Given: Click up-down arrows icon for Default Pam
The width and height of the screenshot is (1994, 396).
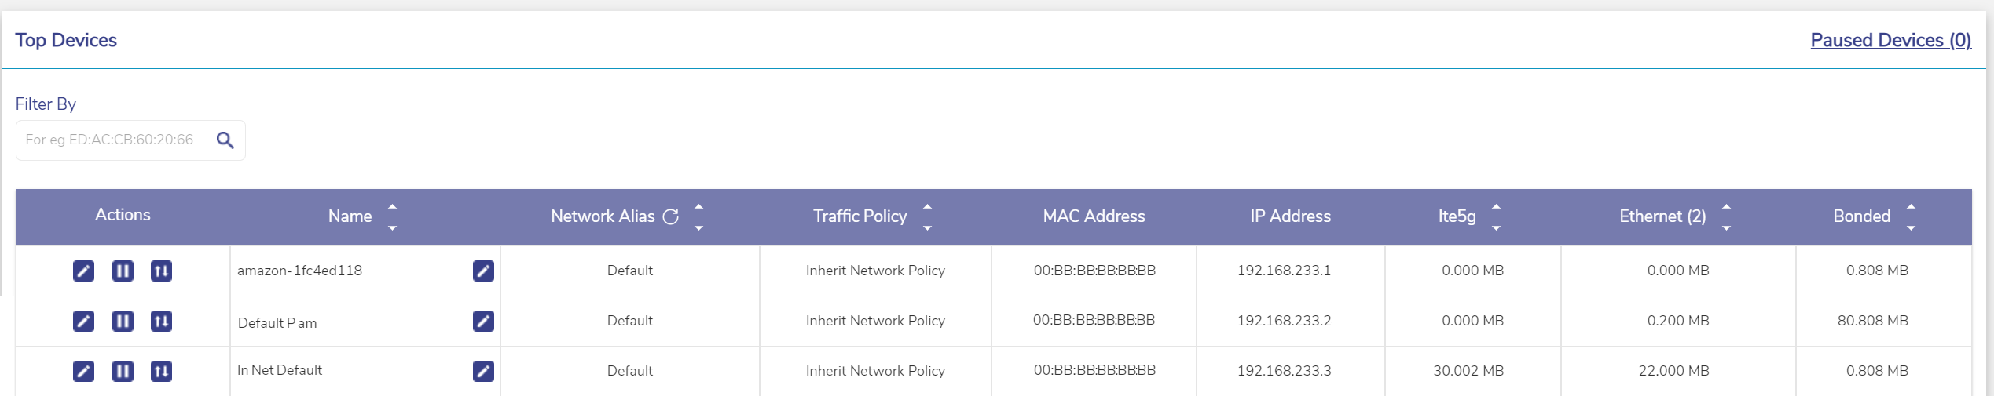Looking at the screenshot, I should [161, 321].
